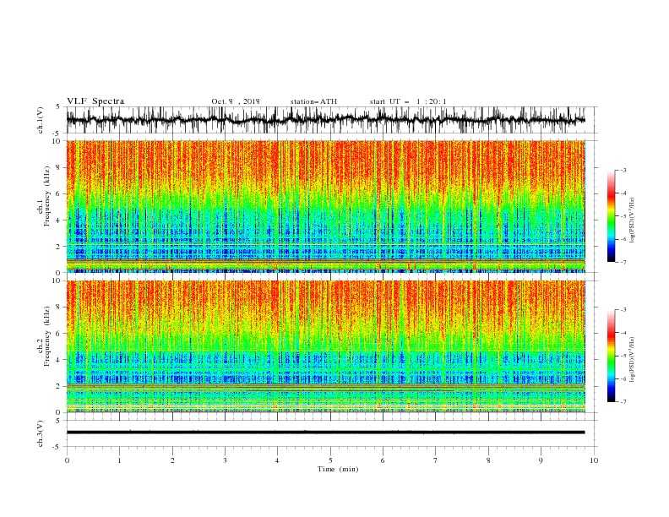Click the ch.2 spectrogram panel
Screen dimensions: 669x517
click(325, 346)
